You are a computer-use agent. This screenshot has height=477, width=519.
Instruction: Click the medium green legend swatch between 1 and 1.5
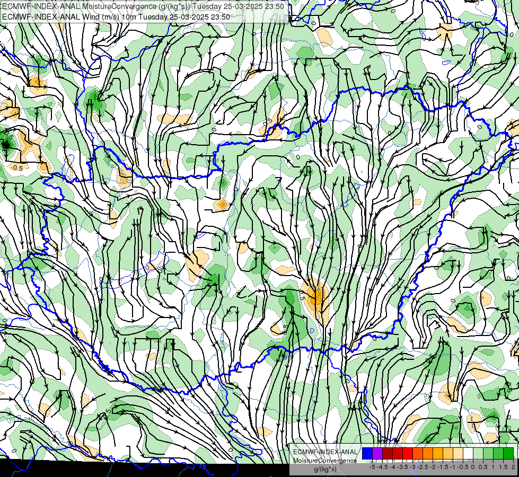pos(498,454)
